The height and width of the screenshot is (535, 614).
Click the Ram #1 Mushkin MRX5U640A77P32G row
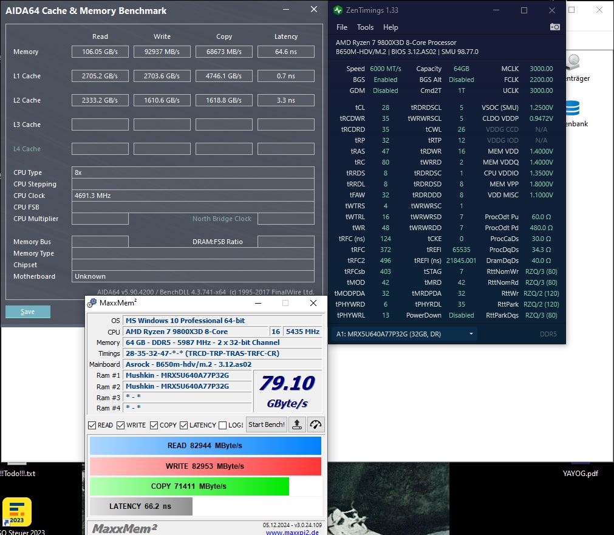[187, 375]
